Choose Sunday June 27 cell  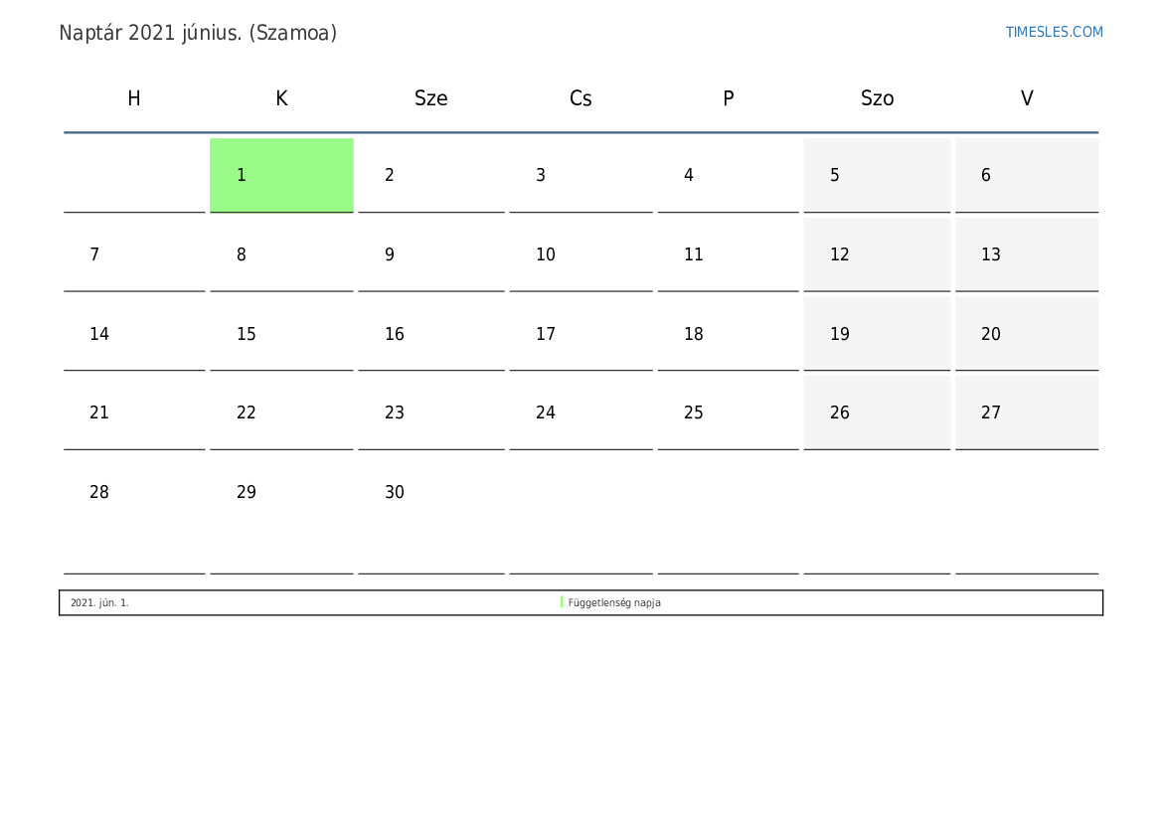coord(1026,412)
